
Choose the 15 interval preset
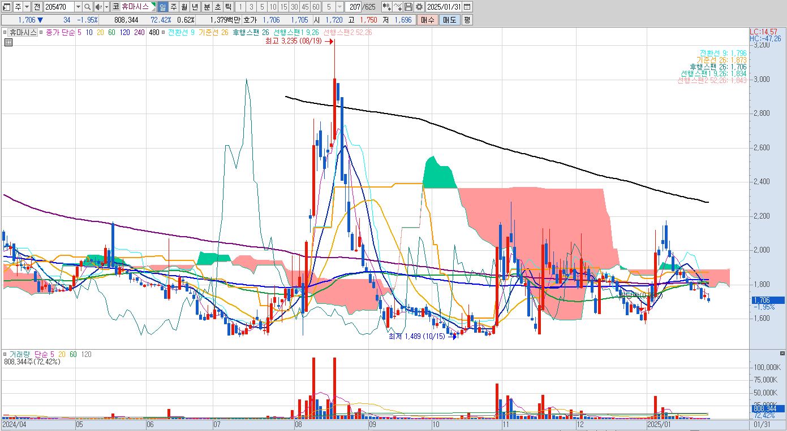(283, 7)
